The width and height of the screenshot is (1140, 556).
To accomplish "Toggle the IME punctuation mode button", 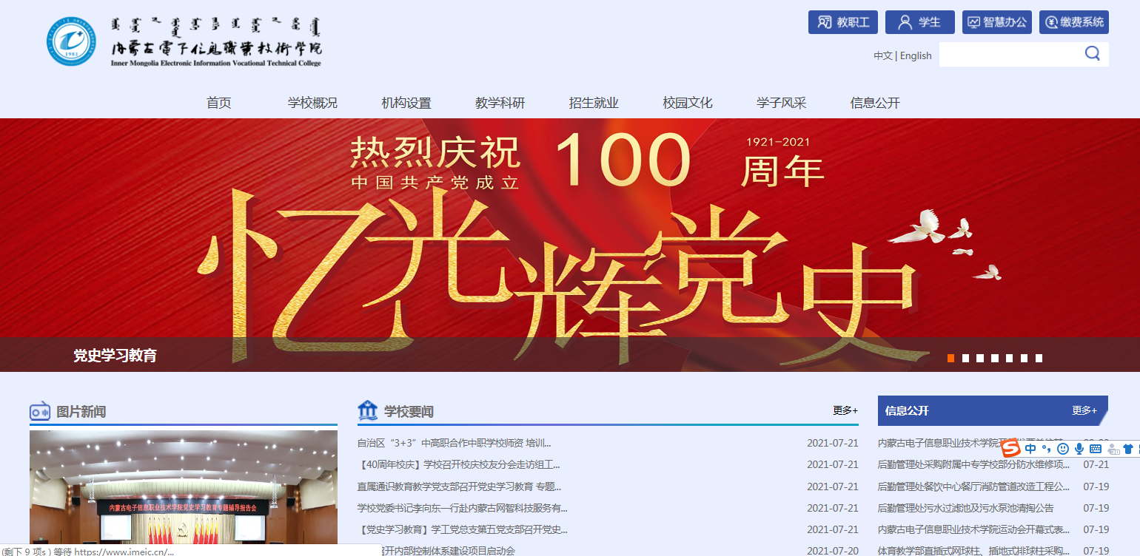I will [x=1047, y=449].
